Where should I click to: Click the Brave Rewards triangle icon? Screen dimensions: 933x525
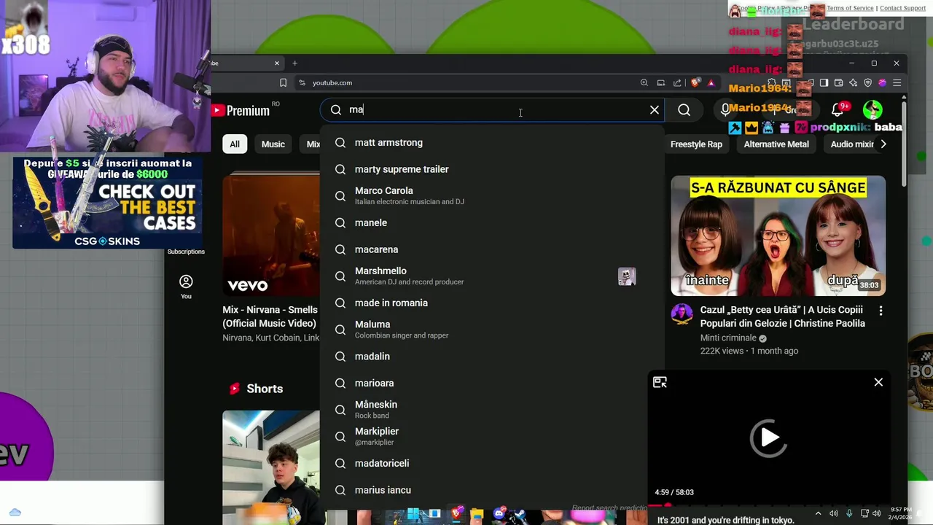[x=711, y=83]
